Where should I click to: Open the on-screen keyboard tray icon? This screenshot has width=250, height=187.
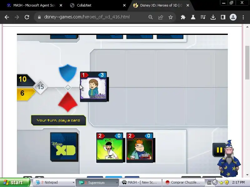[209, 183]
